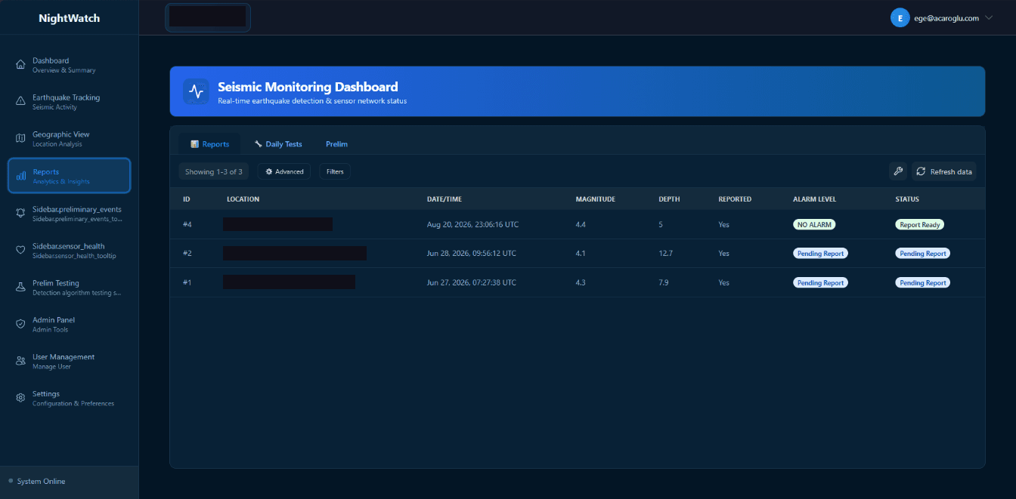Click the Settings gear icon in sidebar
This screenshot has height=499, width=1016.
point(20,398)
